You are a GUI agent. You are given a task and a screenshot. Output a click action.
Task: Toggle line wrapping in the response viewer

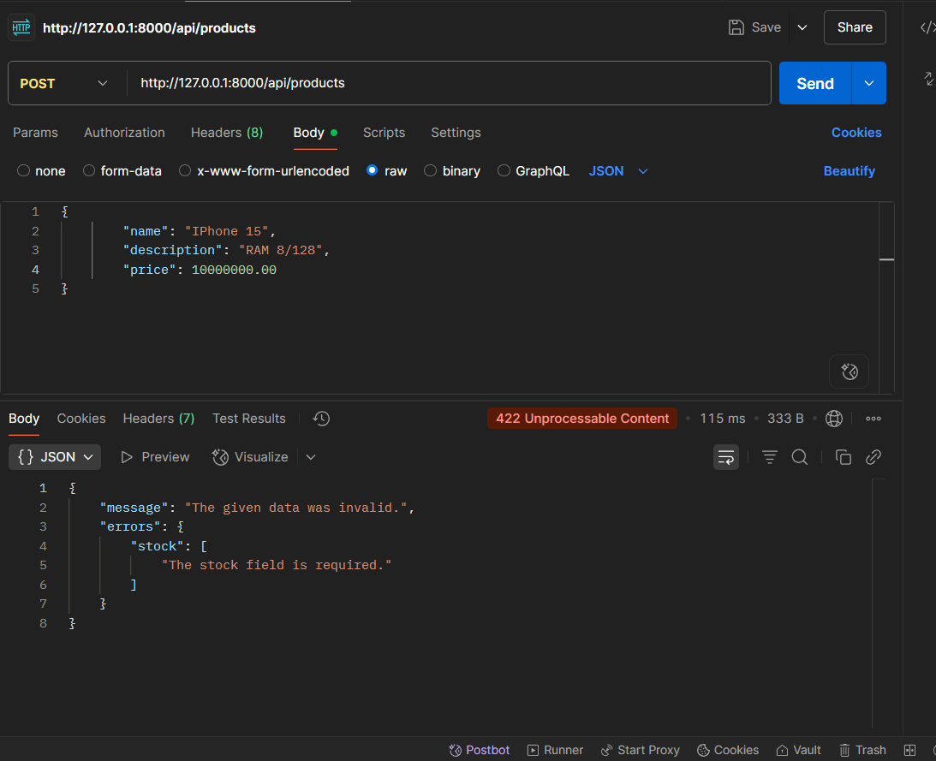coord(725,457)
